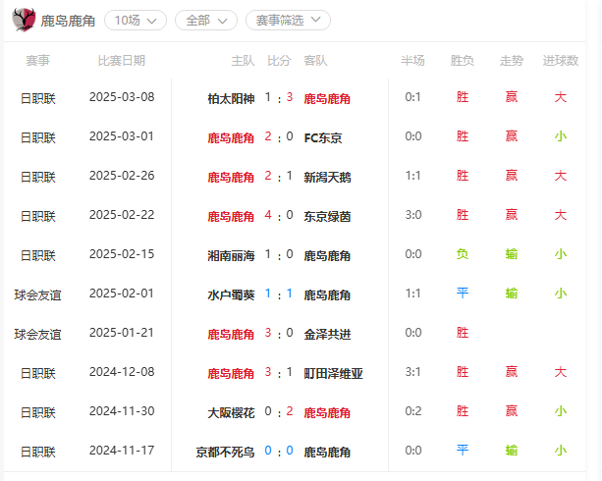
Task: Select home team 京都不死鸟
Action: tap(225, 453)
